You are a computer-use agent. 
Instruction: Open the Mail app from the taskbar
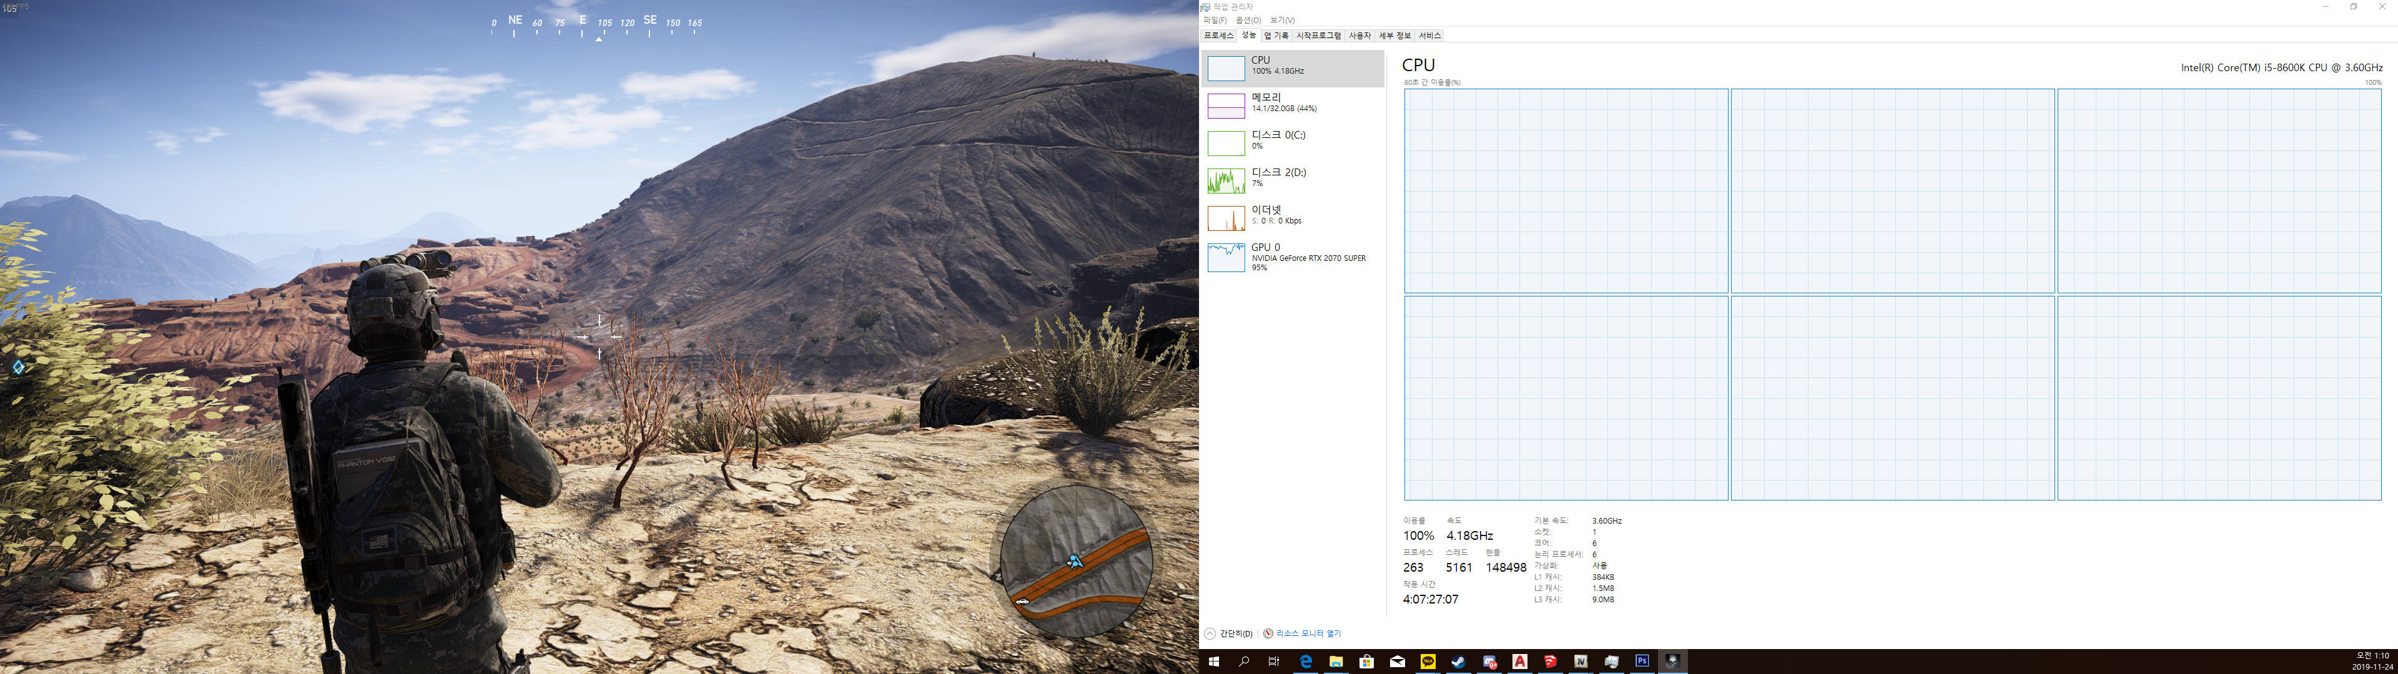coord(1398,662)
